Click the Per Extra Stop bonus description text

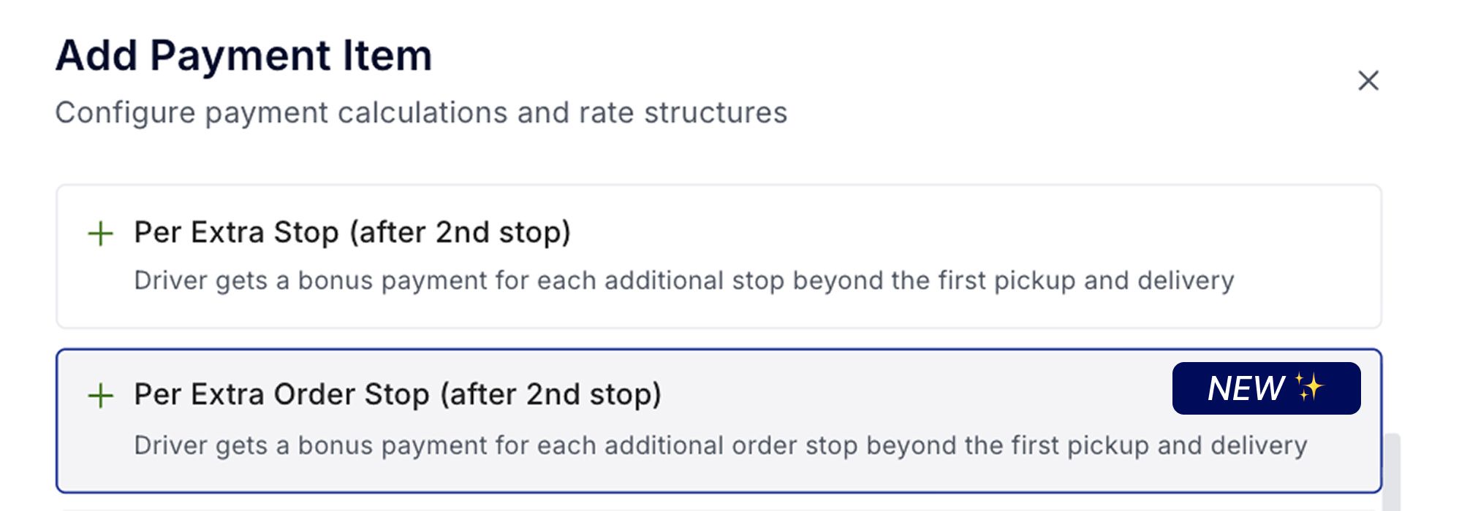(x=683, y=281)
